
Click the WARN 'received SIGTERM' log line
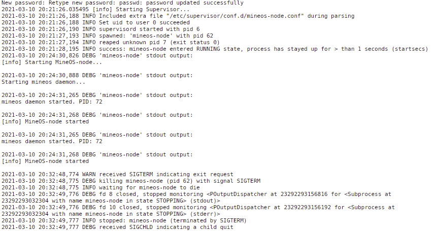117,174
